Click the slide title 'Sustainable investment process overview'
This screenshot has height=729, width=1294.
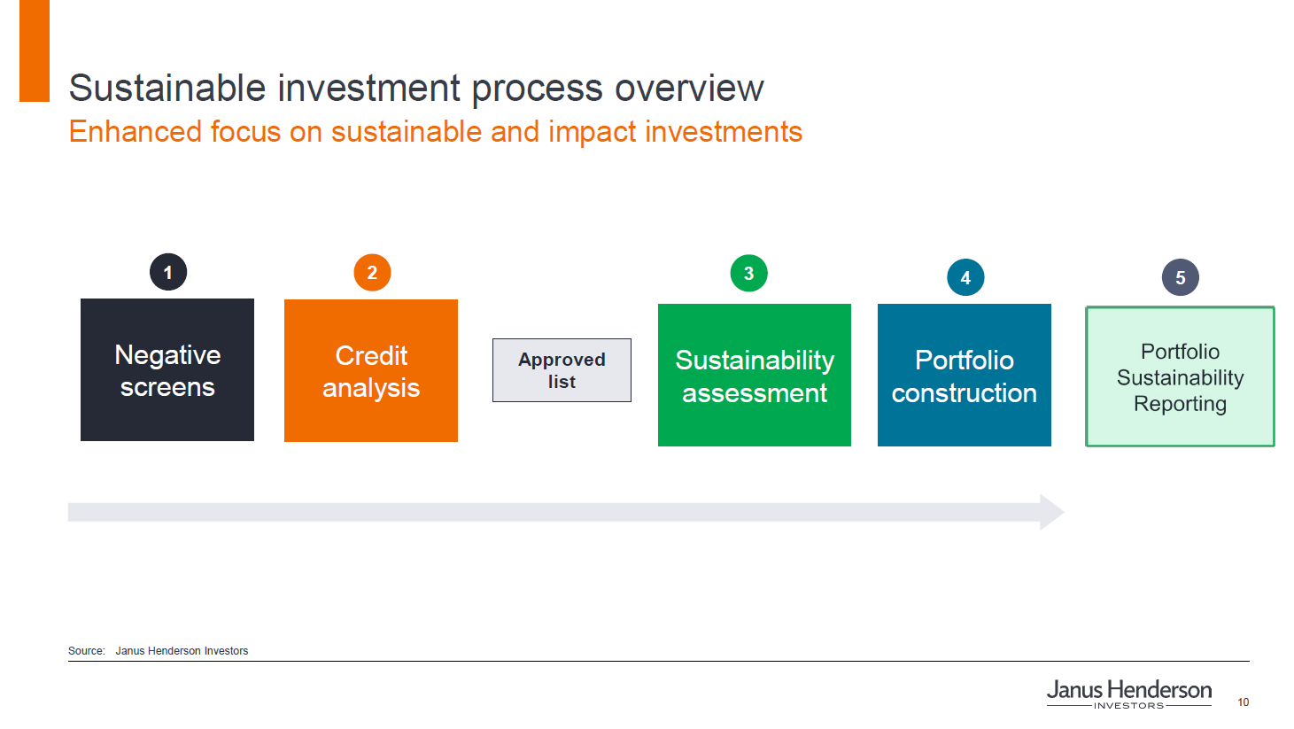pyautogui.click(x=415, y=89)
